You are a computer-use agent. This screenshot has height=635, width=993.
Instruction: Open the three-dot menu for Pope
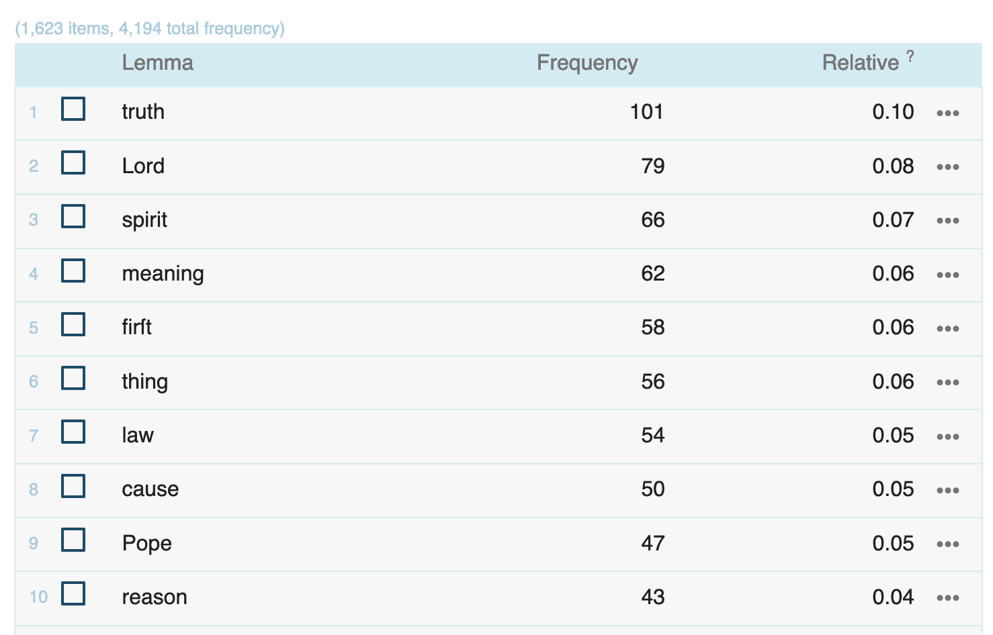(x=947, y=544)
